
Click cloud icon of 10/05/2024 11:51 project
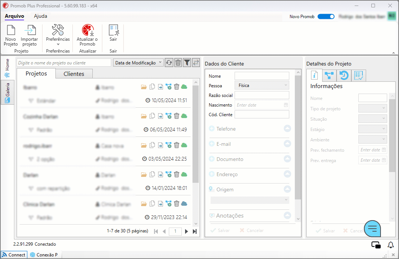[184, 87]
